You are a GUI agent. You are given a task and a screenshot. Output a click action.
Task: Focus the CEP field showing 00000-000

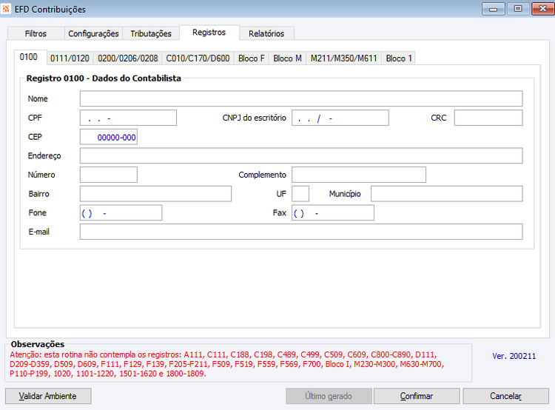coord(109,137)
